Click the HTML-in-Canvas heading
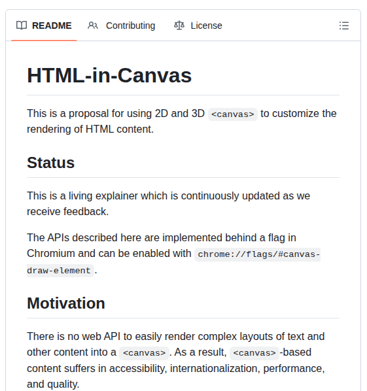Viewport: 367px width, 391px height. tap(109, 75)
